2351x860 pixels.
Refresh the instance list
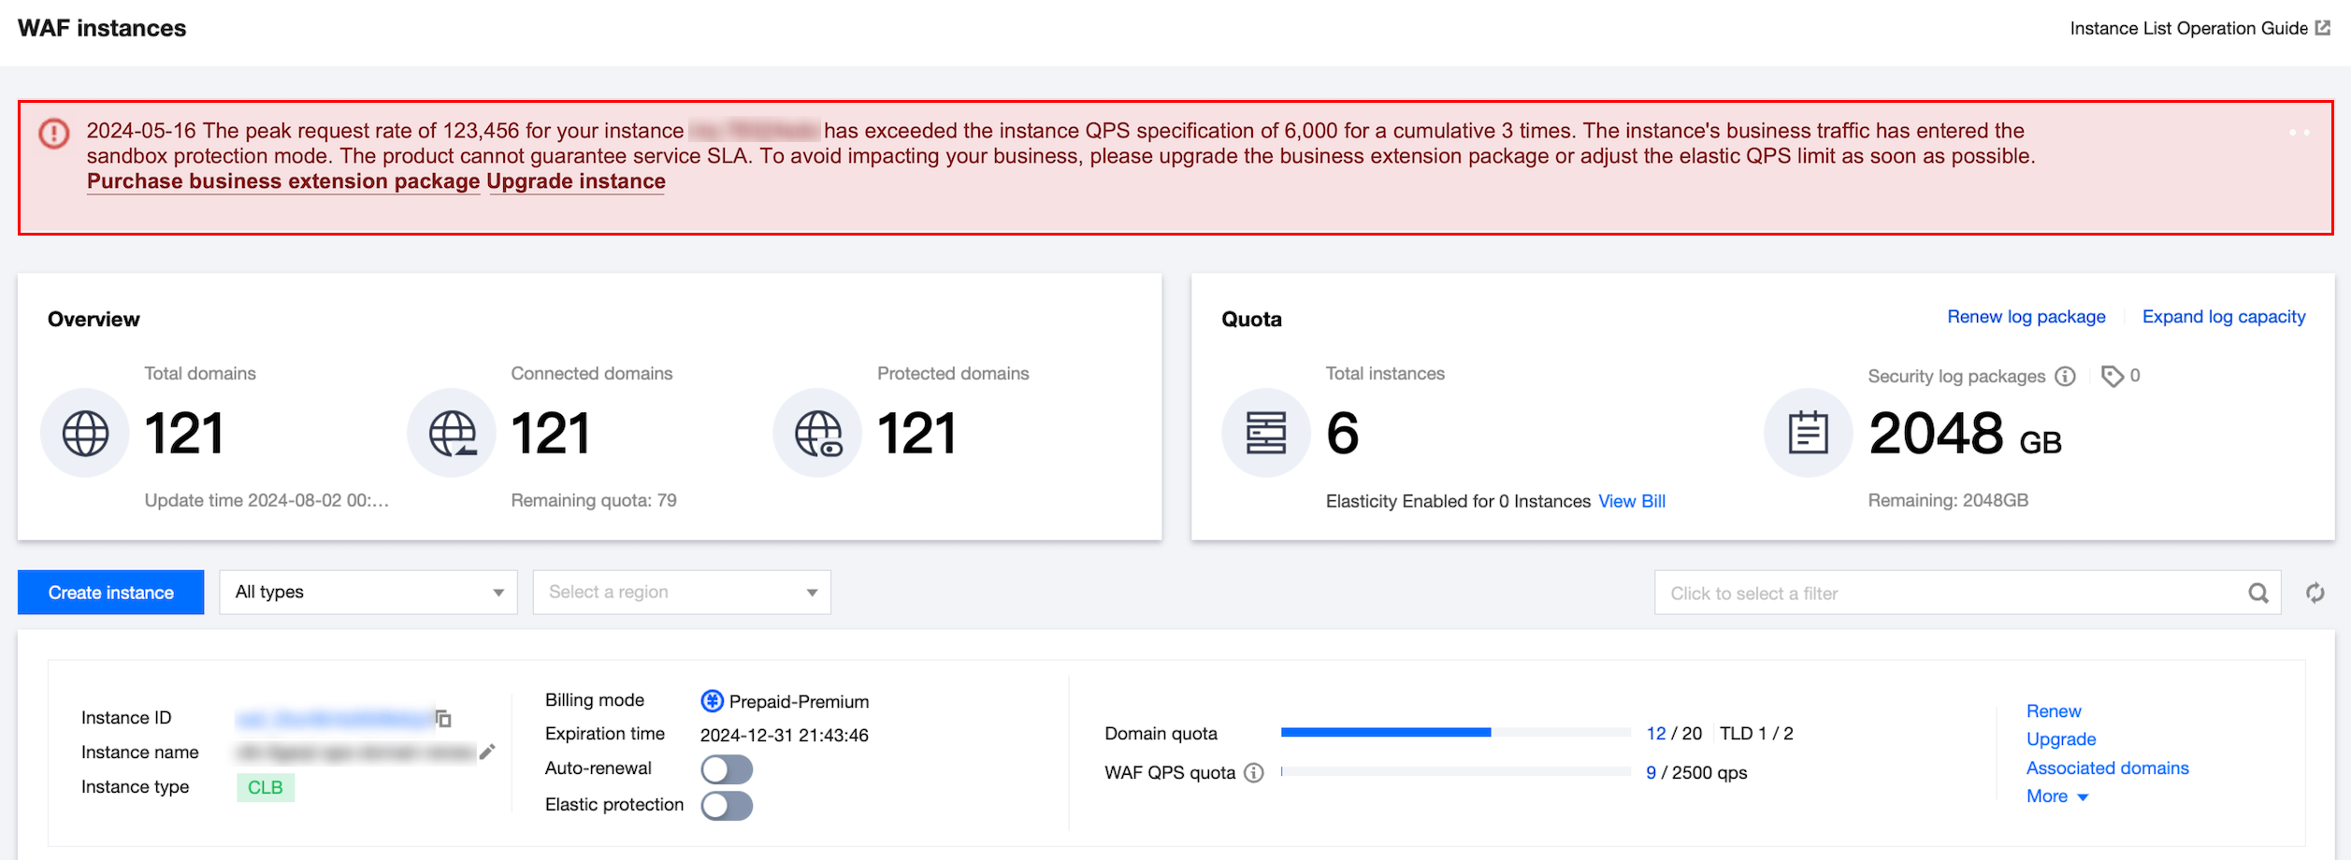(2315, 593)
